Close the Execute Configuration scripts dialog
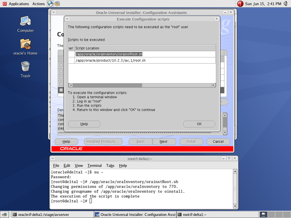Viewport: 291px width, 218px height. tap(217, 19)
